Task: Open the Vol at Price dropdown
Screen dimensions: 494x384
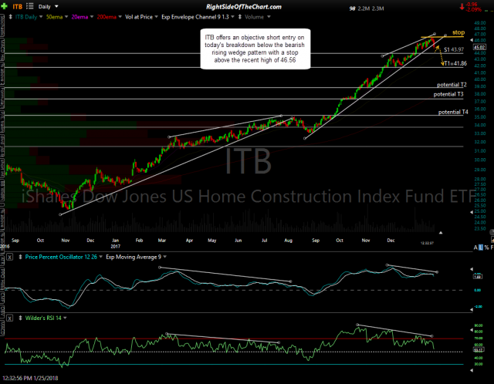Action: pos(141,17)
